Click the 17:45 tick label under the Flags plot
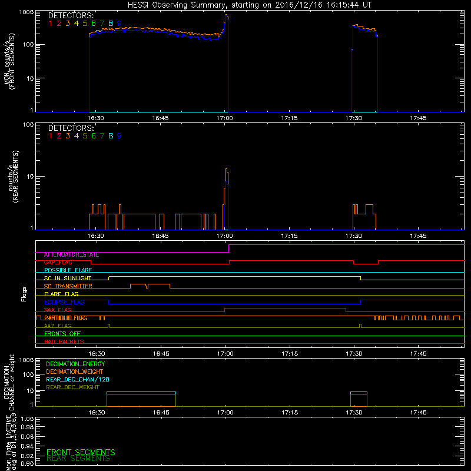The image size is (471, 471). pos(419,354)
